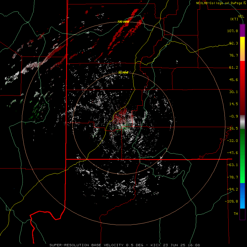Image resolution: width=247 pixels, height=247 pixels.
Task: Click the 16:08 timestamp in caption
Action: tap(195, 245)
